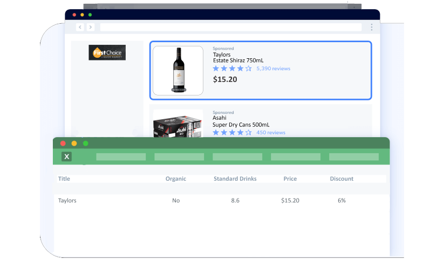Select the middle ribbon tab placeholder in spreadsheet
Image resolution: width=444 pixels, height=259 pixels.
pyautogui.click(x=237, y=157)
